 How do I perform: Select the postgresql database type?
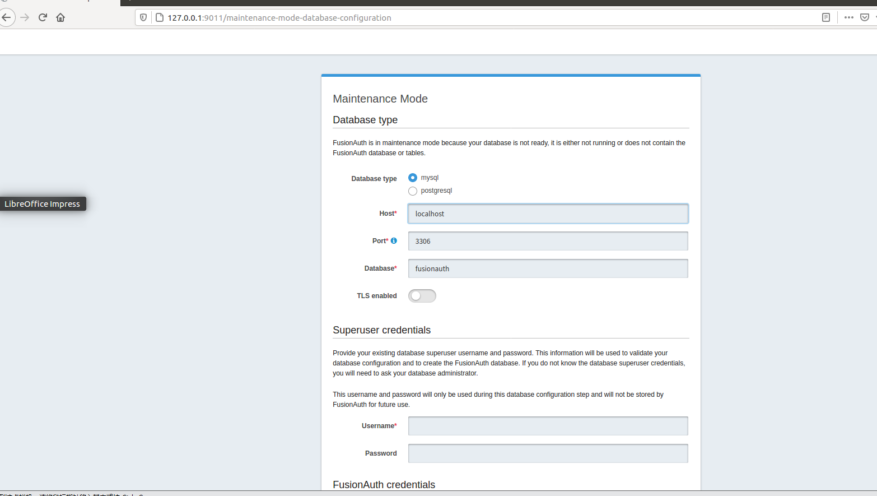point(413,191)
